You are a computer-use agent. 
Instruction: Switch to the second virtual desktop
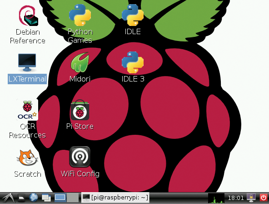click(x=73, y=198)
